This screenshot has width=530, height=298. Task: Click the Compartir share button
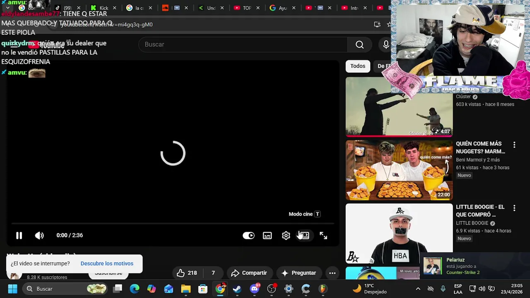(249, 273)
